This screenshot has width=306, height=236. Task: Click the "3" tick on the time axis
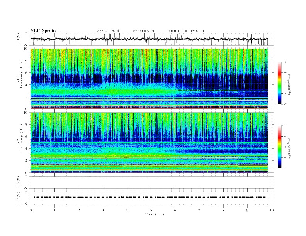(103, 210)
